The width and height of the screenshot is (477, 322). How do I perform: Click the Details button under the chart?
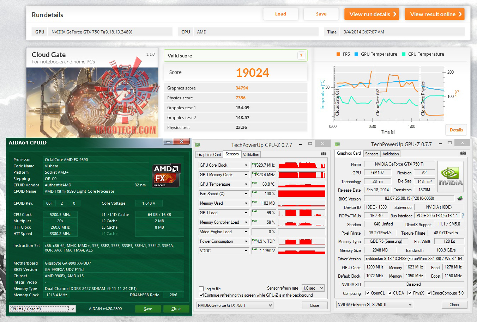point(456,130)
